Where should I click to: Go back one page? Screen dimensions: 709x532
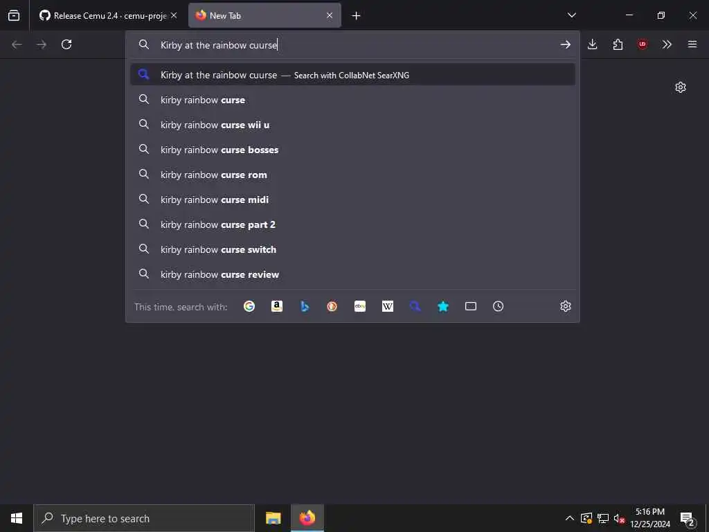coord(17,44)
